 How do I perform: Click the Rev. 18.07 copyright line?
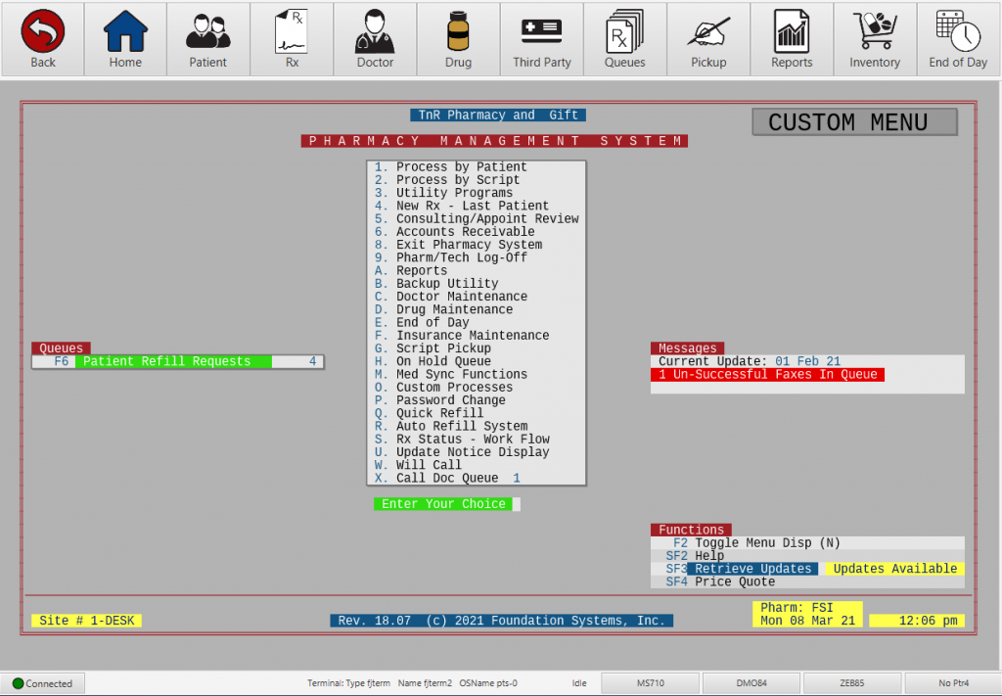tap(502, 621)
